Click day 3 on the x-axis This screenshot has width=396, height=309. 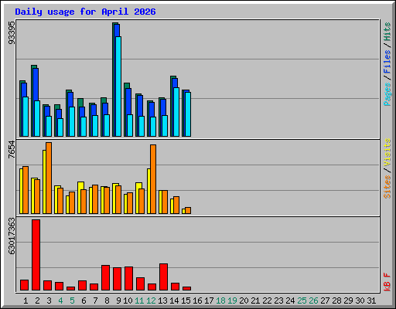point(49,301)
